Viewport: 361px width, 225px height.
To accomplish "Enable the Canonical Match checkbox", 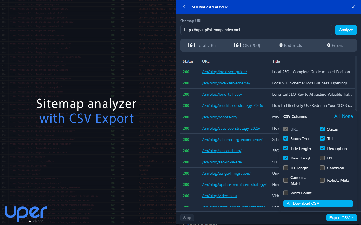I will click(285, 180).
